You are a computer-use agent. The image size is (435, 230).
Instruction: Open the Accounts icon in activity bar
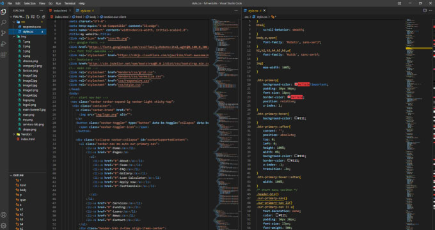(x=4, y=215)
